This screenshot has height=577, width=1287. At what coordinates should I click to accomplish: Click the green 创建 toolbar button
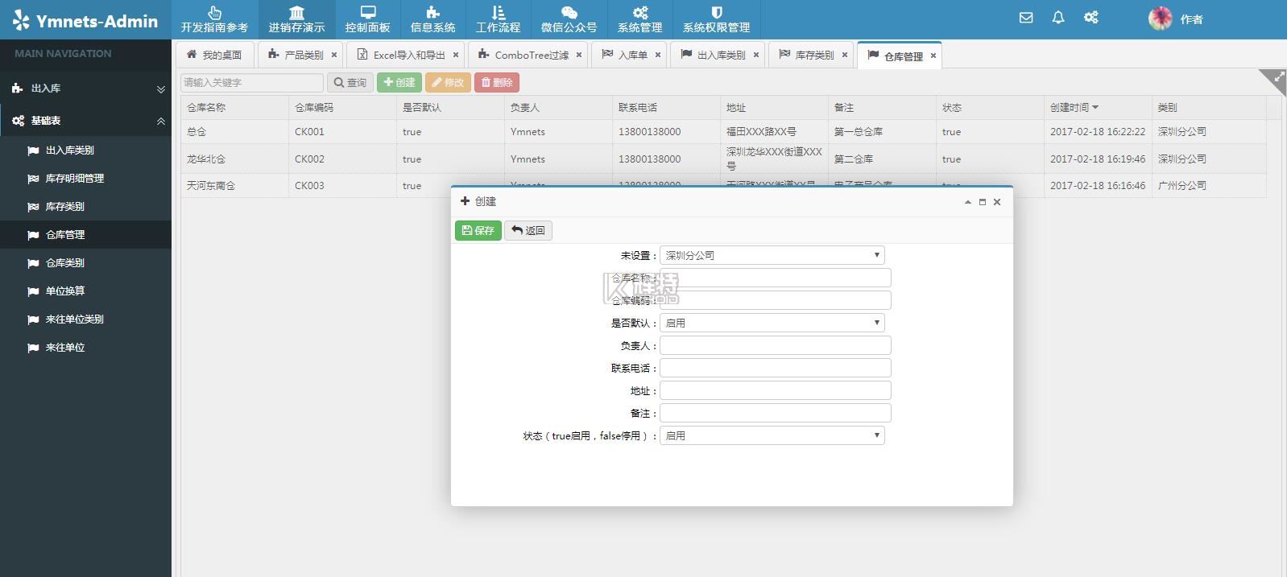[x=399, y=82]
